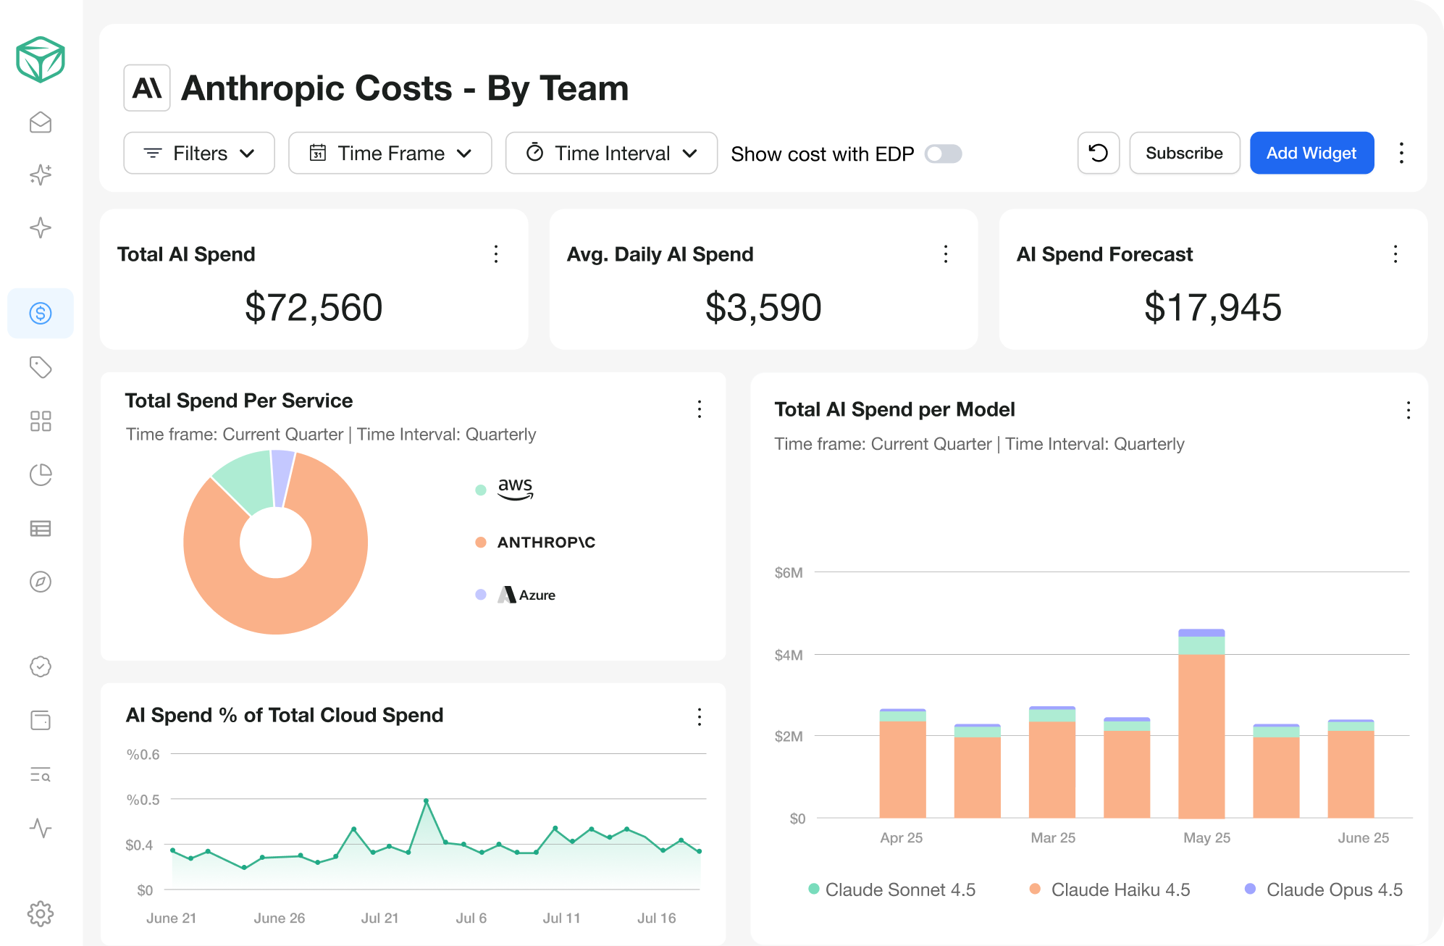Click the refresh arrow button
The width and height of the screenshot is (1444, 946).
click(1099, 153)
